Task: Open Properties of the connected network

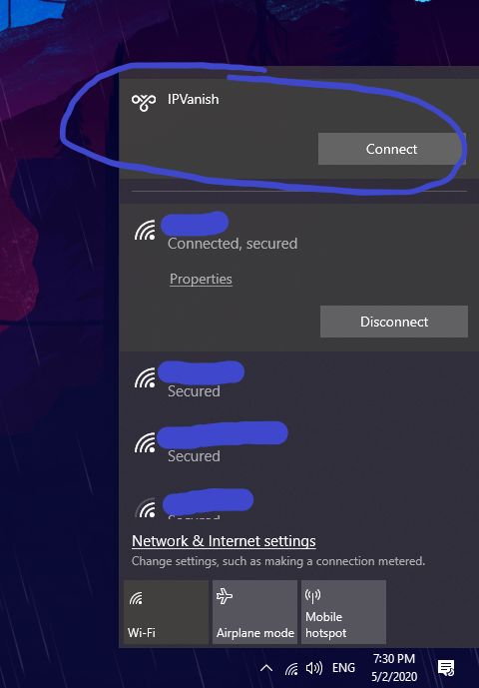Action: point(201,279)
